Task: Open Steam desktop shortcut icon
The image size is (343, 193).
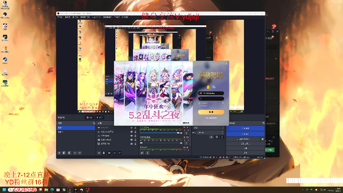Action: coord(5,60)
